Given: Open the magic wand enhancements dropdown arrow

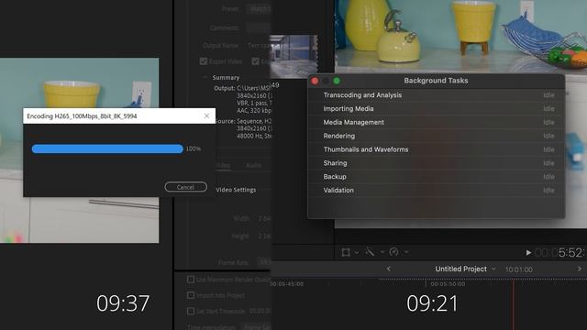Looking at the screenshot, I should coord(382,252).
